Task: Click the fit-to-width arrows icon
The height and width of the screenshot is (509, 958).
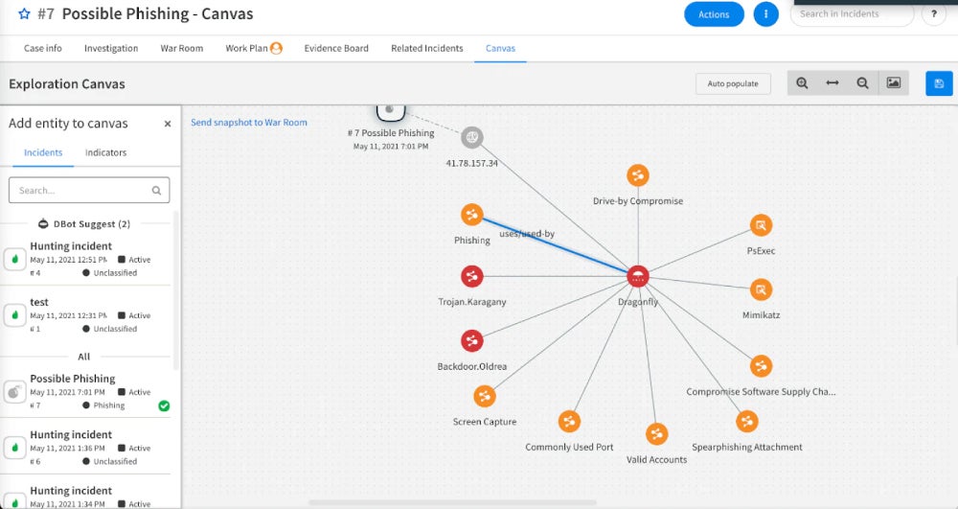Action: pos(833,83)
